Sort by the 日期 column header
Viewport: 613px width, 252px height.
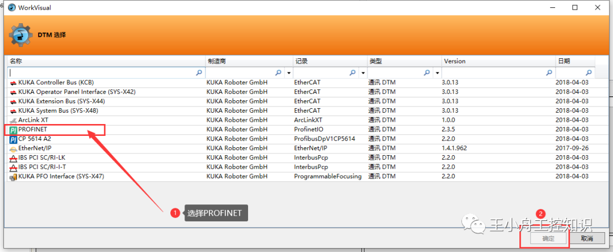pyautogui.click(x=576, y=61)
